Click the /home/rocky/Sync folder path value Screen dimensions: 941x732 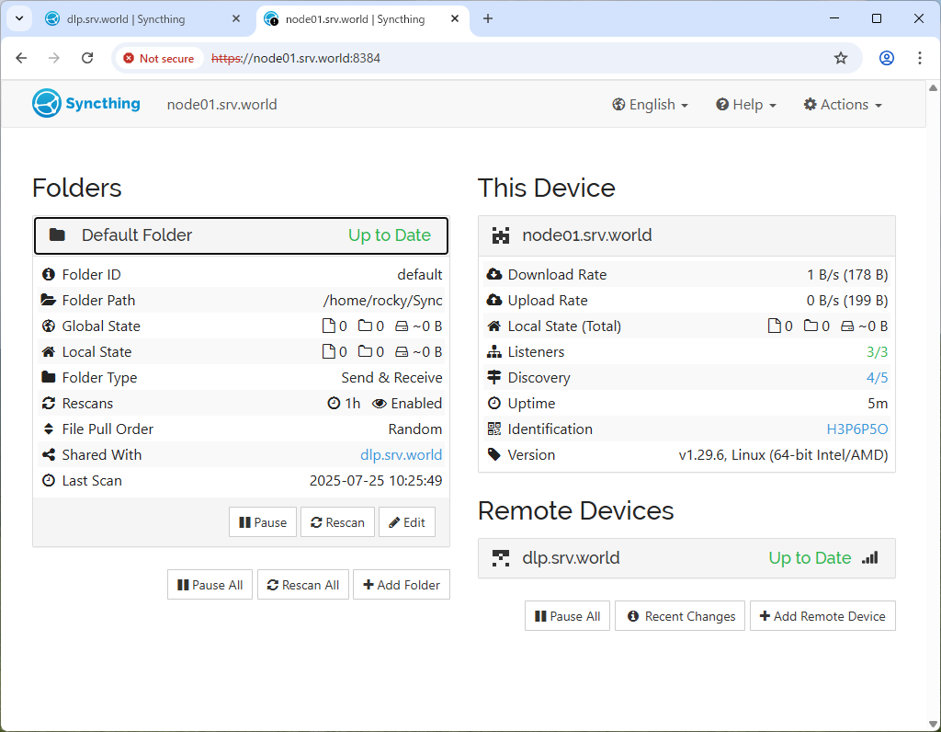pos(383,300)
